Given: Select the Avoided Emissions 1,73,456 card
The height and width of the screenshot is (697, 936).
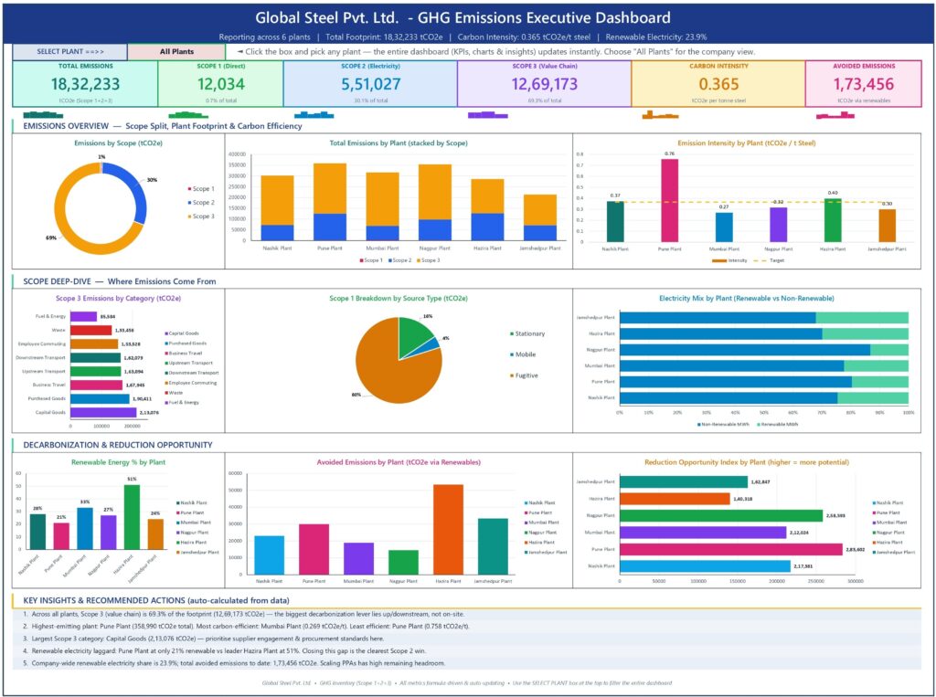Looking at the screenshot, I should pyautogui.click(x=863, y=83).
